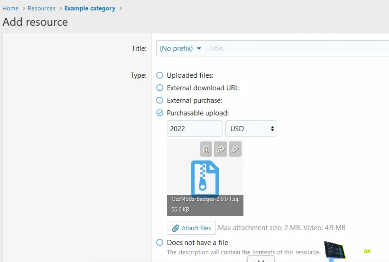Screen dimensions: 389x262
Task: Select the Purchasable upload option
Action: (x=160, y=113)
